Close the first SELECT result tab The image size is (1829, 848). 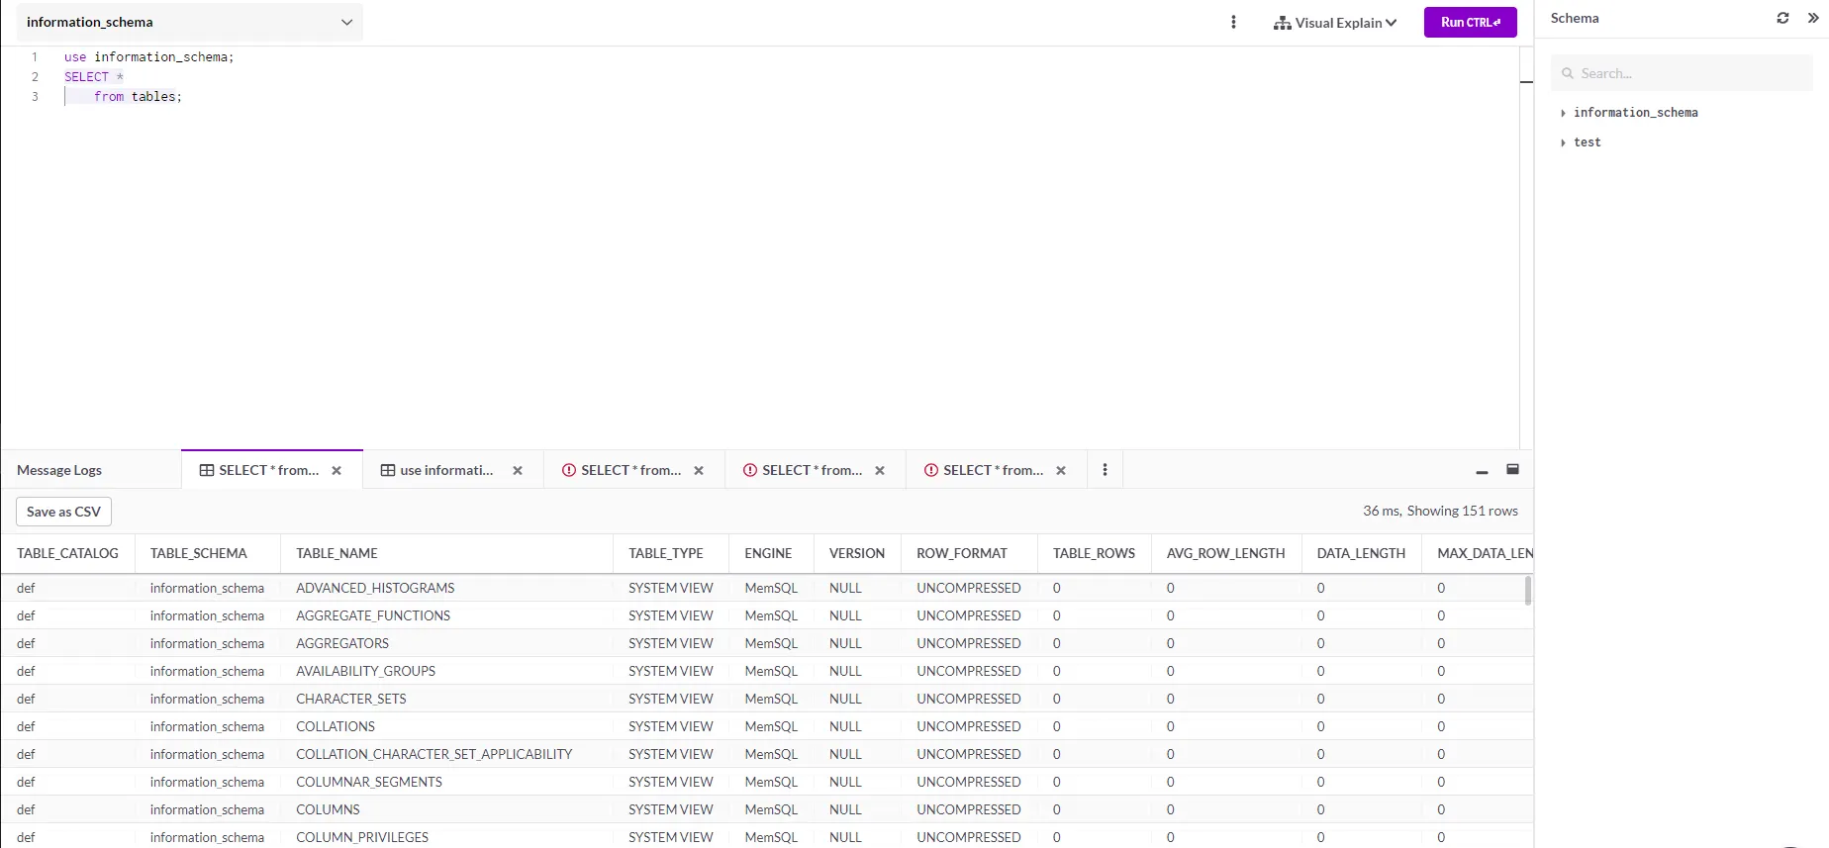tap(337, 471)
